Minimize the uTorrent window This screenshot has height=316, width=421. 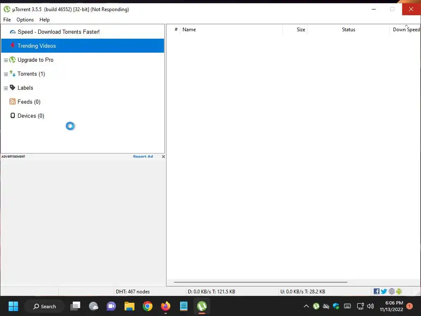(373, 9)
